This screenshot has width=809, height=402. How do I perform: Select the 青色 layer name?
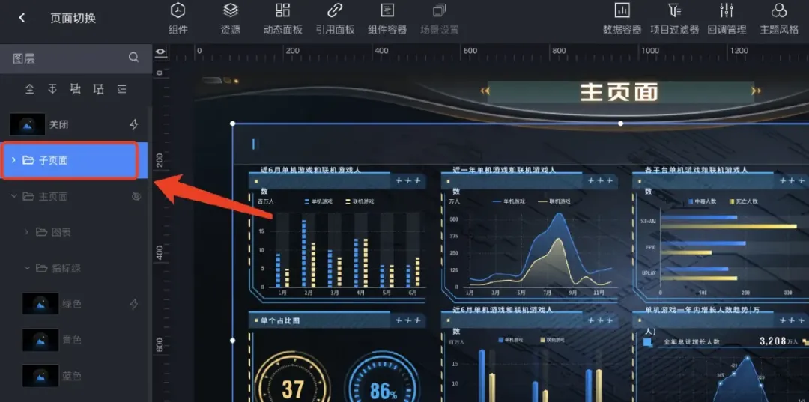click(x=72, y=340)
